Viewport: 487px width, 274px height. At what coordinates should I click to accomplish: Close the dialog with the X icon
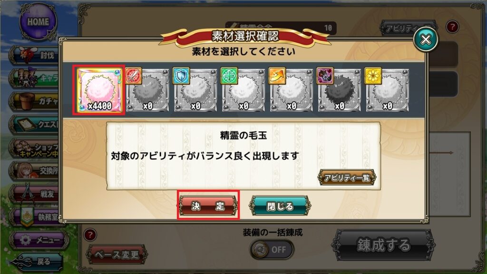pos(426,39)
